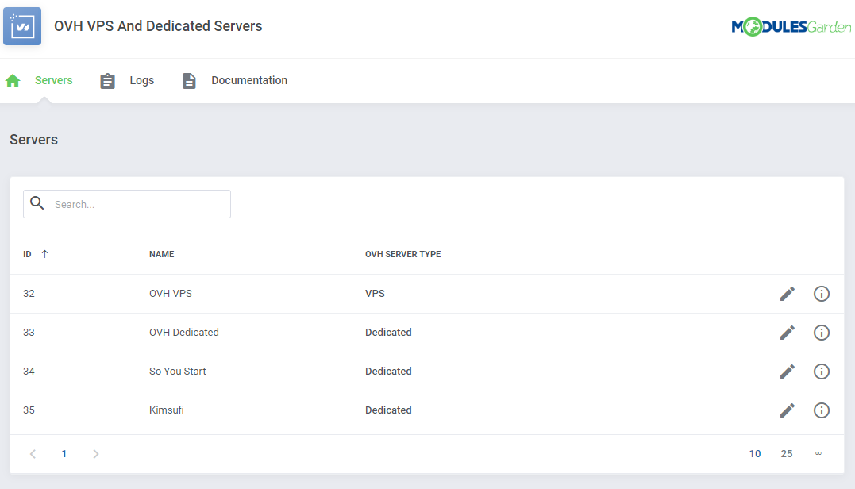Click the green home icon
The height and width of the screenshot is (489, 855).
click(x=13, y=81)
